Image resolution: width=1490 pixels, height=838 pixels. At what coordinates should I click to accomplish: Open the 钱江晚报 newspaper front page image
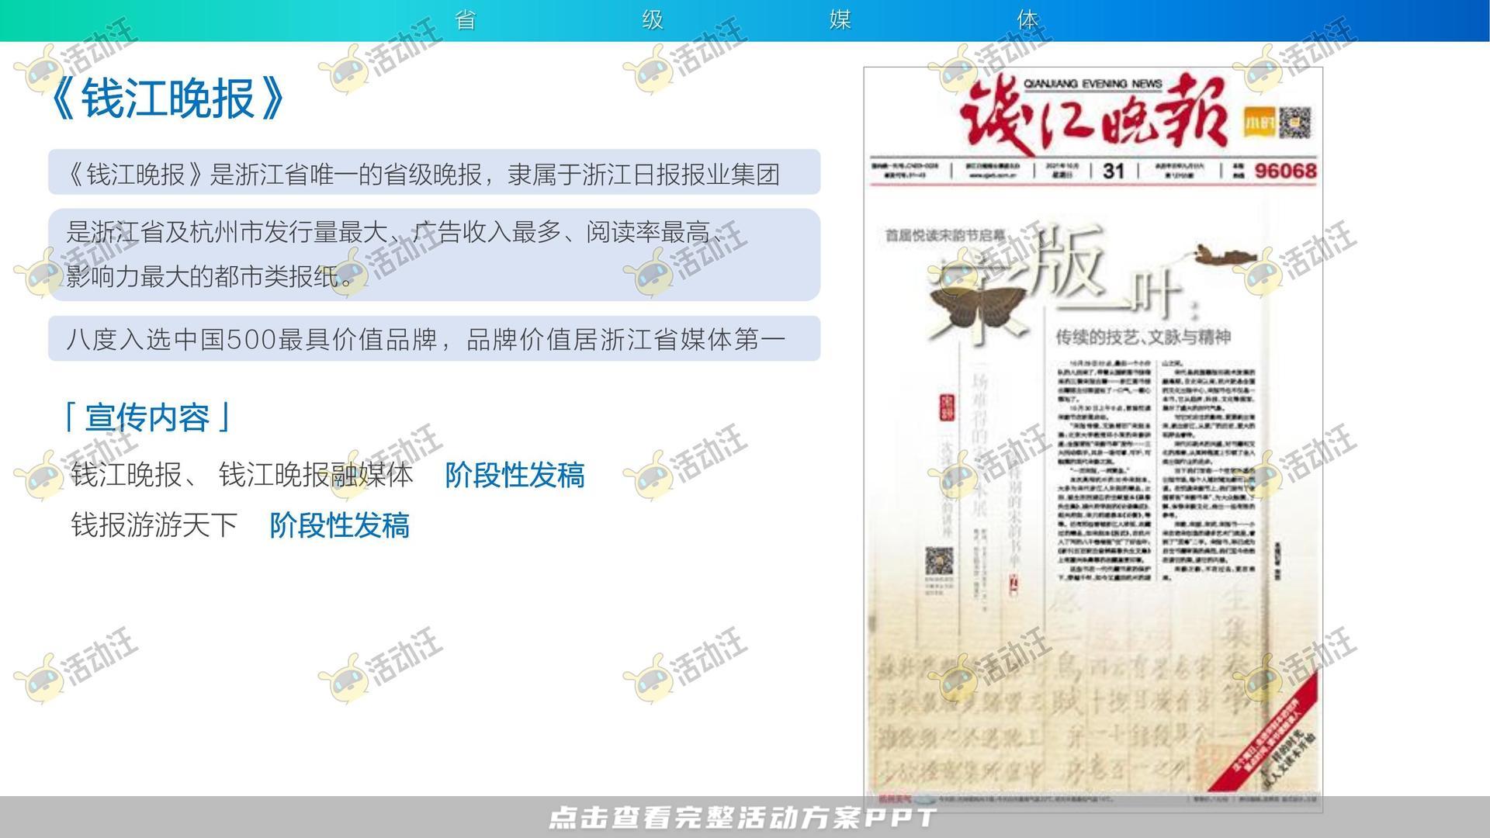pyautogui.click(x=1093, y=440)
